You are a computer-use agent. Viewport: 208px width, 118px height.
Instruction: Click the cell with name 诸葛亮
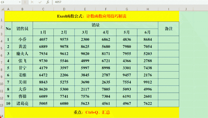pyautogui.click(x=22, y=104)
